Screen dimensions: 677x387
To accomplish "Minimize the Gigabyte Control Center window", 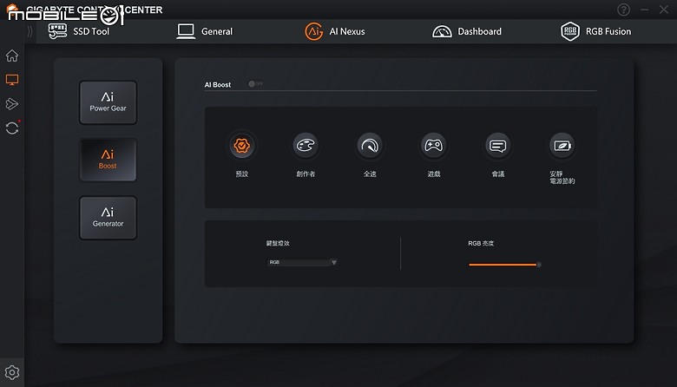I will pyautogui.click(x=644, y=10).
